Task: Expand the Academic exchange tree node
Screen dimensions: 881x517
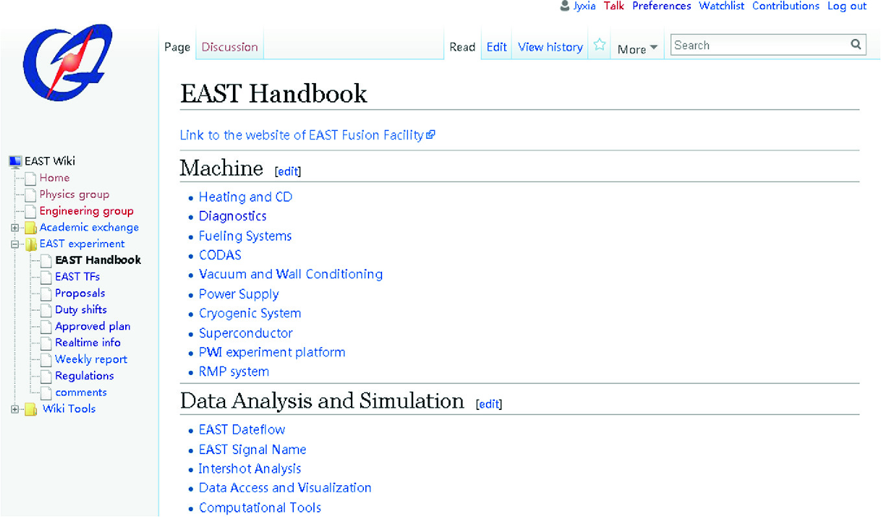Action: click(x=14, y=228)
